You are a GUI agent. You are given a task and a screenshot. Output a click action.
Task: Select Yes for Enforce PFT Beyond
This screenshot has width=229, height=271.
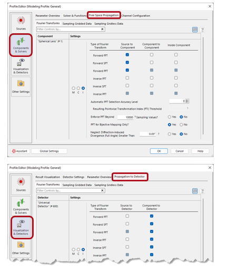pyautogui.click(x=170, y=117)
